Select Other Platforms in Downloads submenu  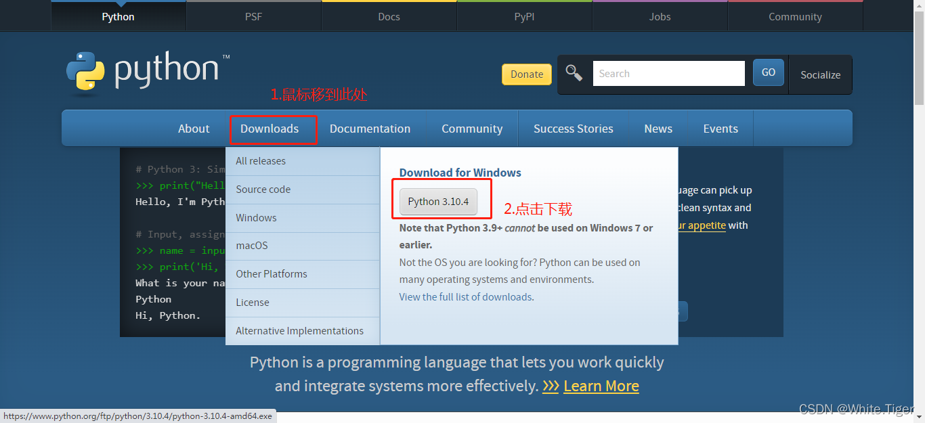pos(303,274)
